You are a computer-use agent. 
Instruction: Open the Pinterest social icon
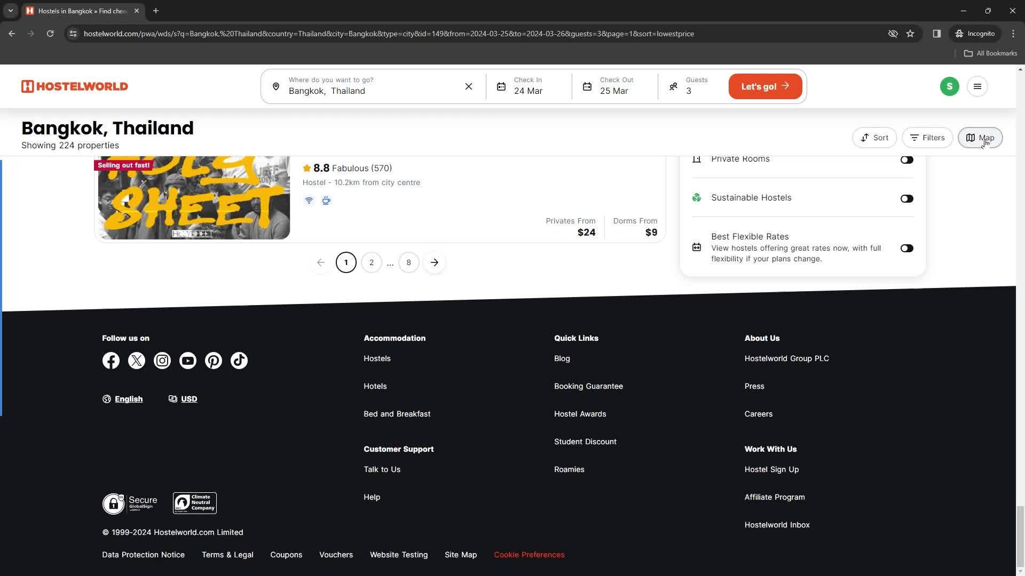click(x=214, y=361)
